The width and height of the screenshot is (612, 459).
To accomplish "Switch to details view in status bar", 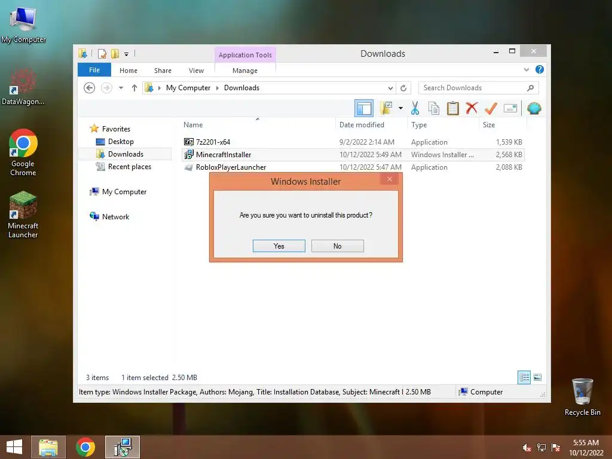I will click(x=524, y=377).
